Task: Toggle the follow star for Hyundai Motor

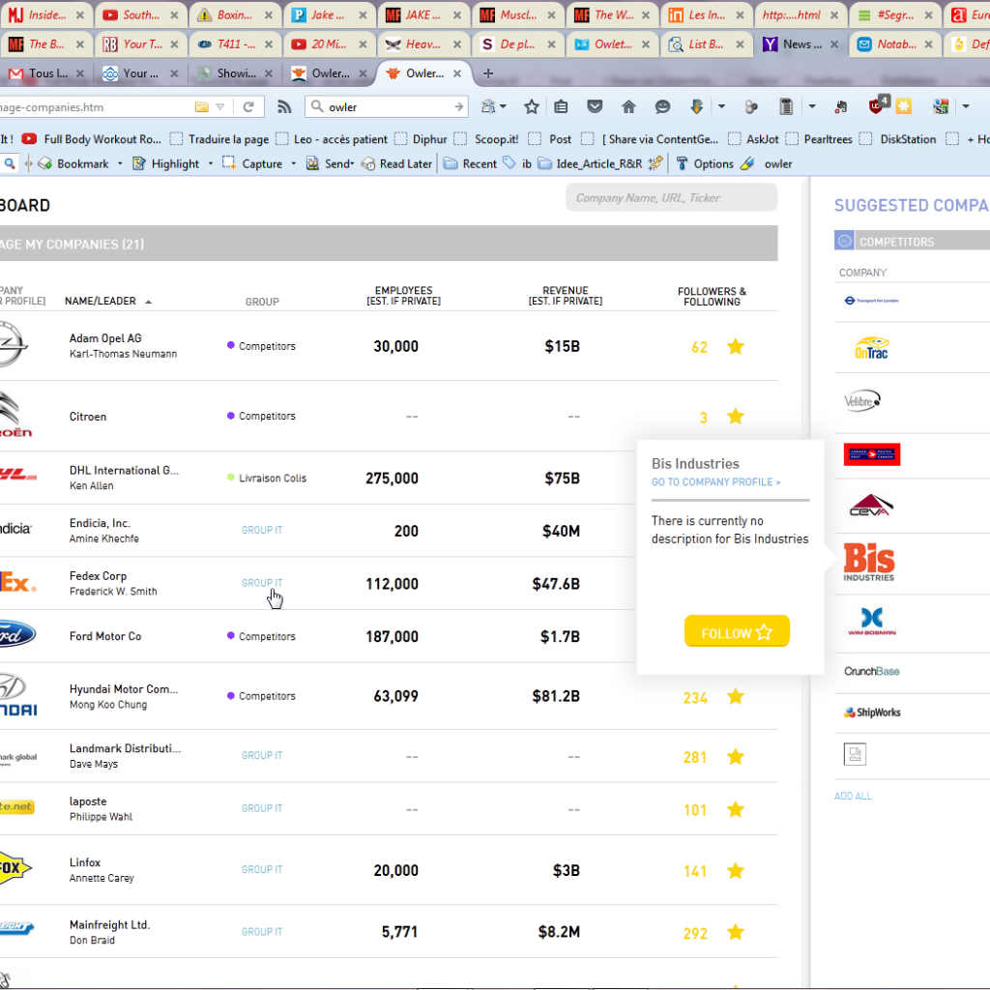Action: click(736, 696)
